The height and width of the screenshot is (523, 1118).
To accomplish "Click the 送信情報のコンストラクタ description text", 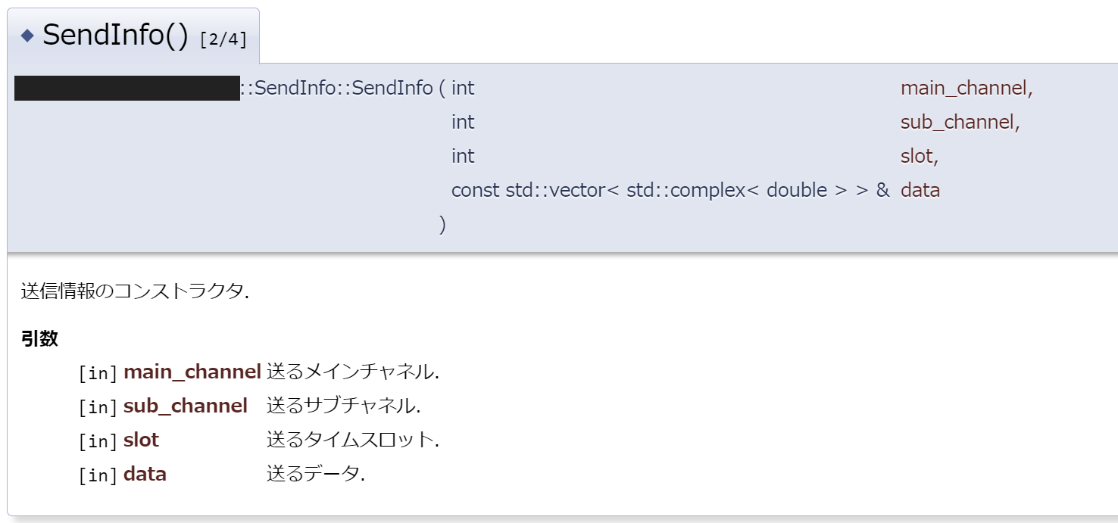I will (135, 291).
